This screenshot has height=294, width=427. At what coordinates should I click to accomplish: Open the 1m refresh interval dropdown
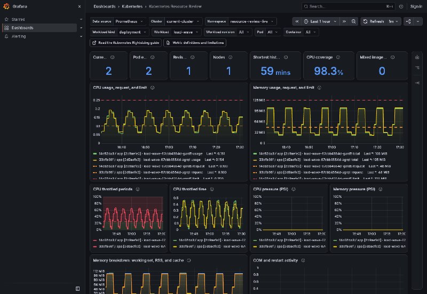click(x=393, y=21)
